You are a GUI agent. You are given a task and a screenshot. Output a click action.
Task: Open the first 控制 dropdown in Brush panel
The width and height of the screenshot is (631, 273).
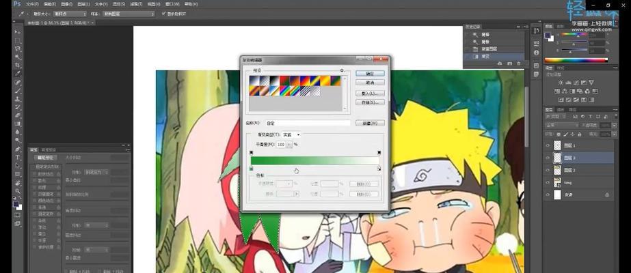pos(96,172)
